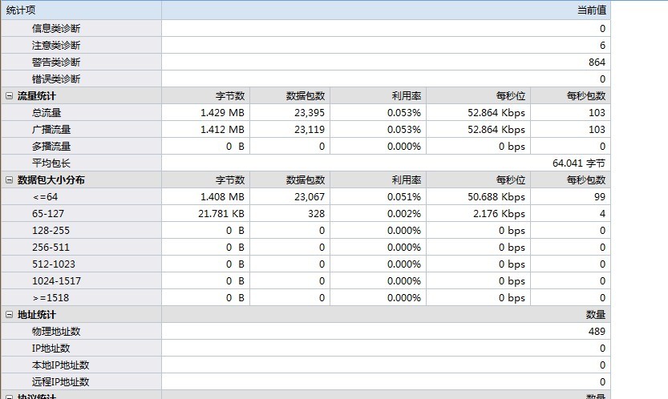Collapse the 地址统计 section
Image resolution: width=668 pixels, height=399 pixels.
pyautogui.click(x=9, y=315)
